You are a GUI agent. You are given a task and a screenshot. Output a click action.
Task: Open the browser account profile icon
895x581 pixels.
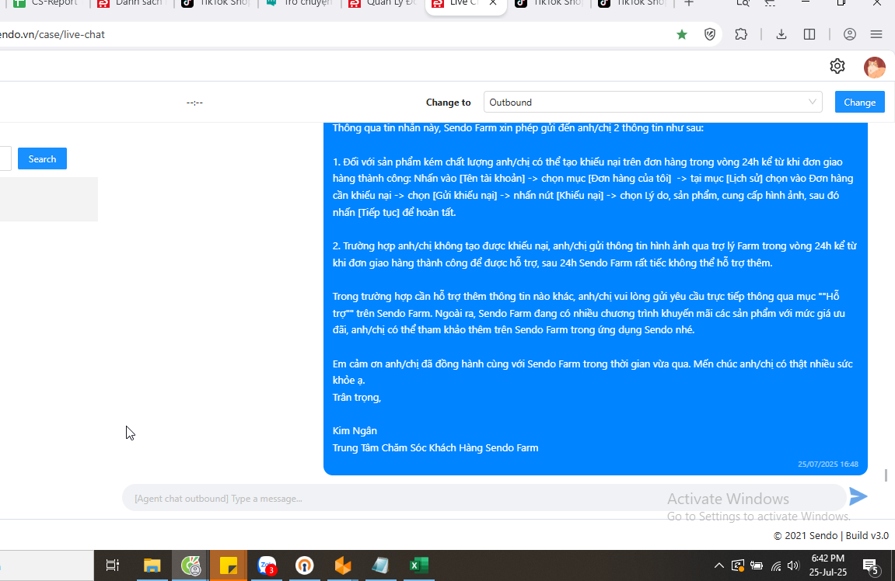tap(849, 34)
